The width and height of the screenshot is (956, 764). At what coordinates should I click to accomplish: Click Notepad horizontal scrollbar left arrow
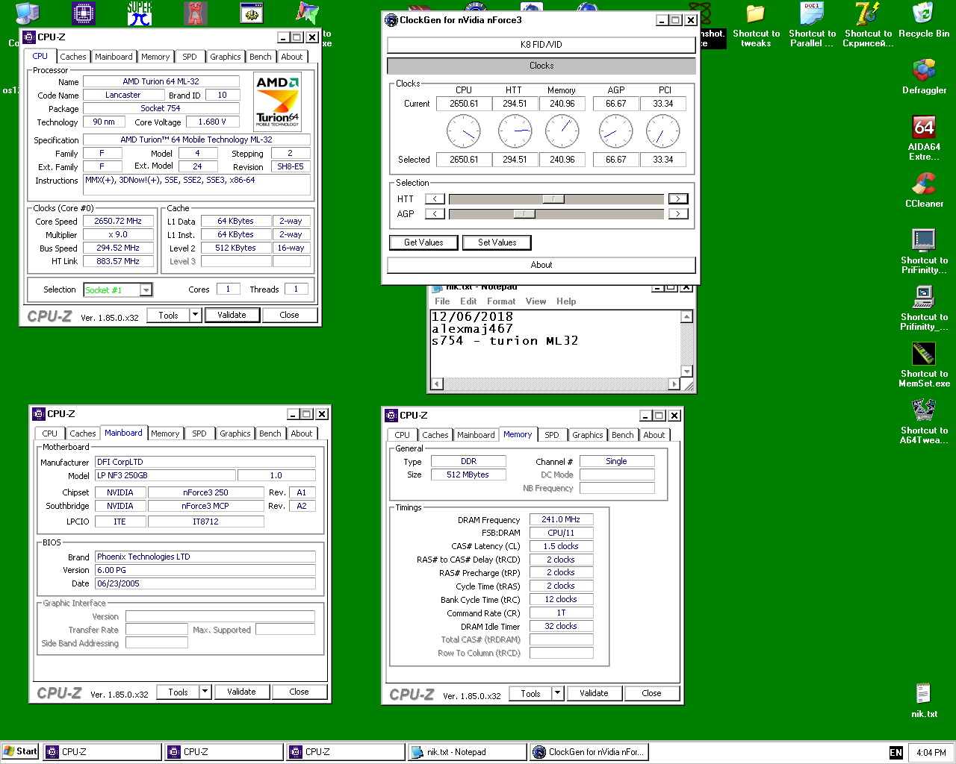[438, 383]
